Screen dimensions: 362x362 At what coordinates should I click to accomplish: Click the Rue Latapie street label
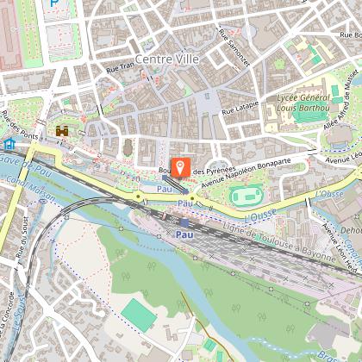(240, 109)
